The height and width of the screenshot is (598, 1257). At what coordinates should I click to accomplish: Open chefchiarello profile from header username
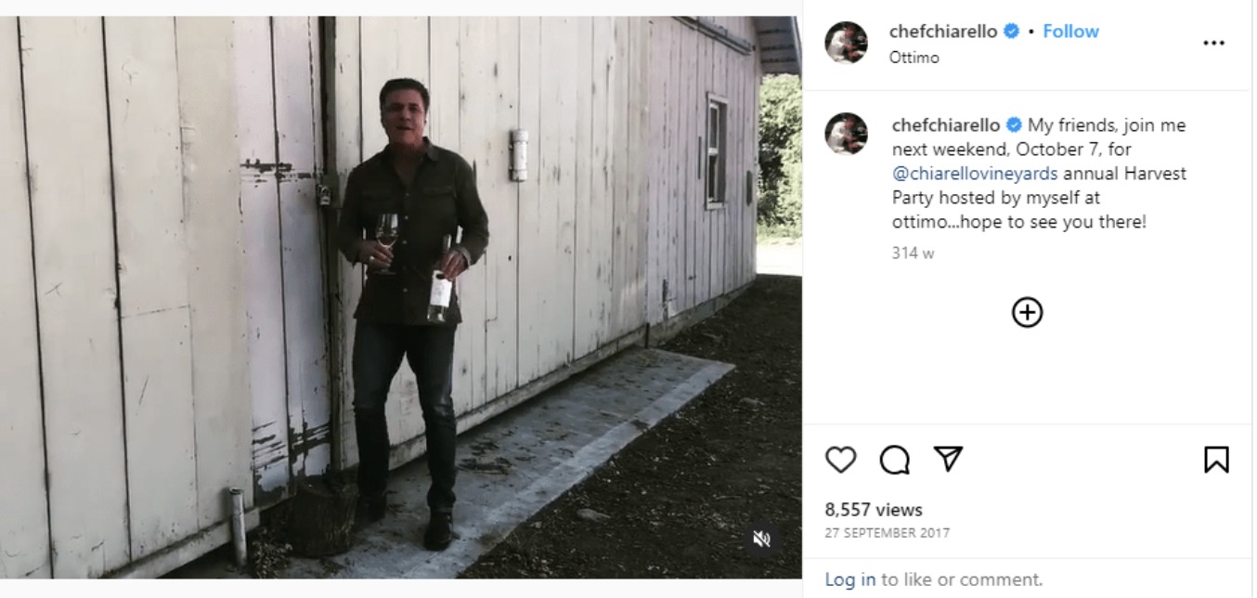942,32
